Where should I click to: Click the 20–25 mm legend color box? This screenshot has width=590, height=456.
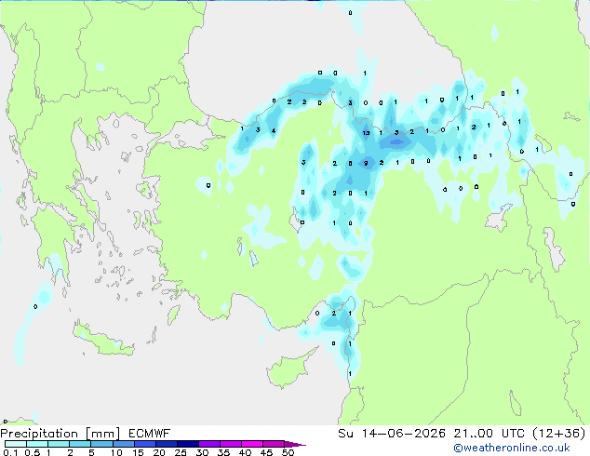click(x=166, y=444)
